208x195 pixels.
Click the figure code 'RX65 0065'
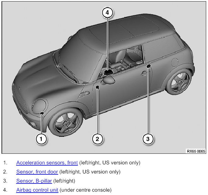[x=196, y=151]
